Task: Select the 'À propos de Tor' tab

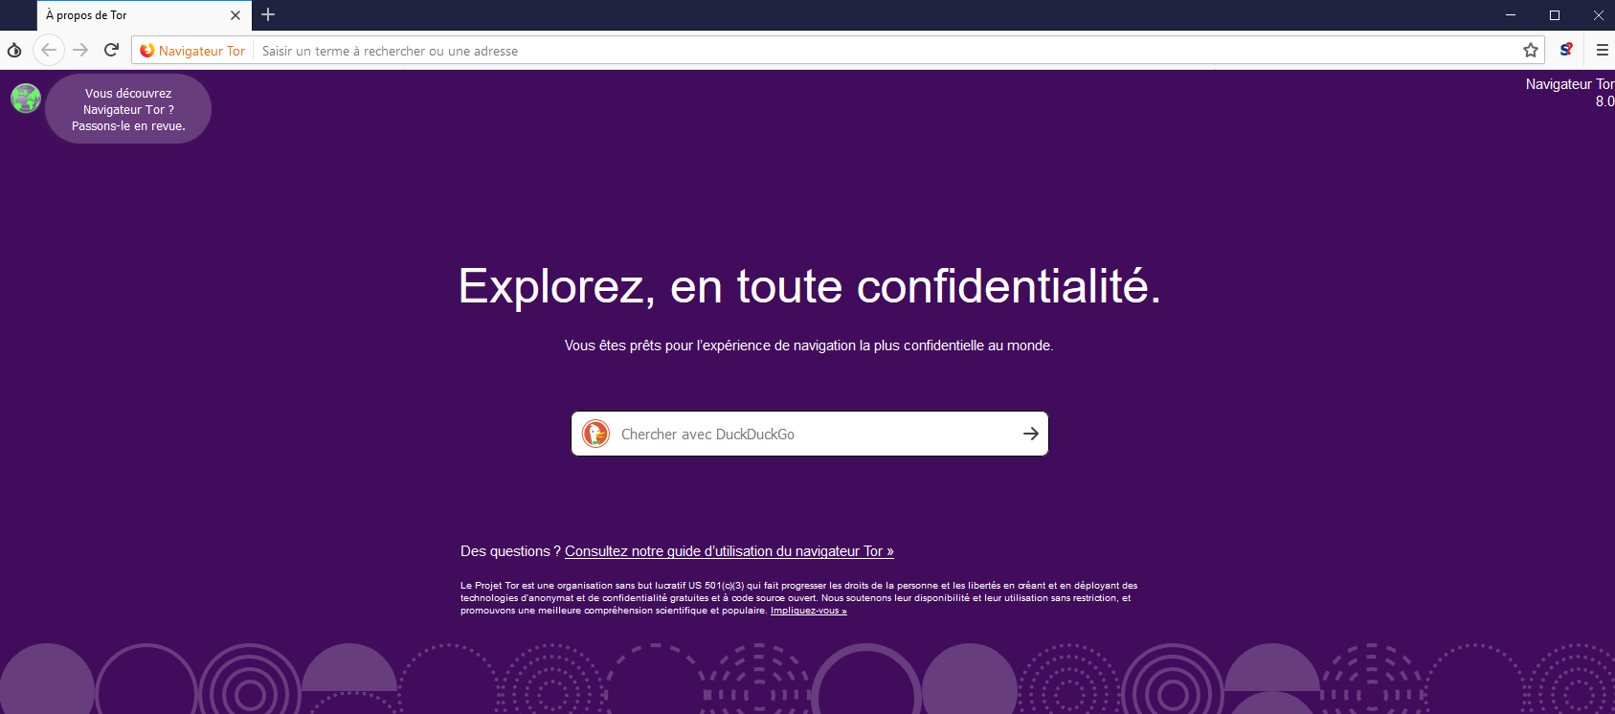Action: pyautogui.click(x=144, y=15)
